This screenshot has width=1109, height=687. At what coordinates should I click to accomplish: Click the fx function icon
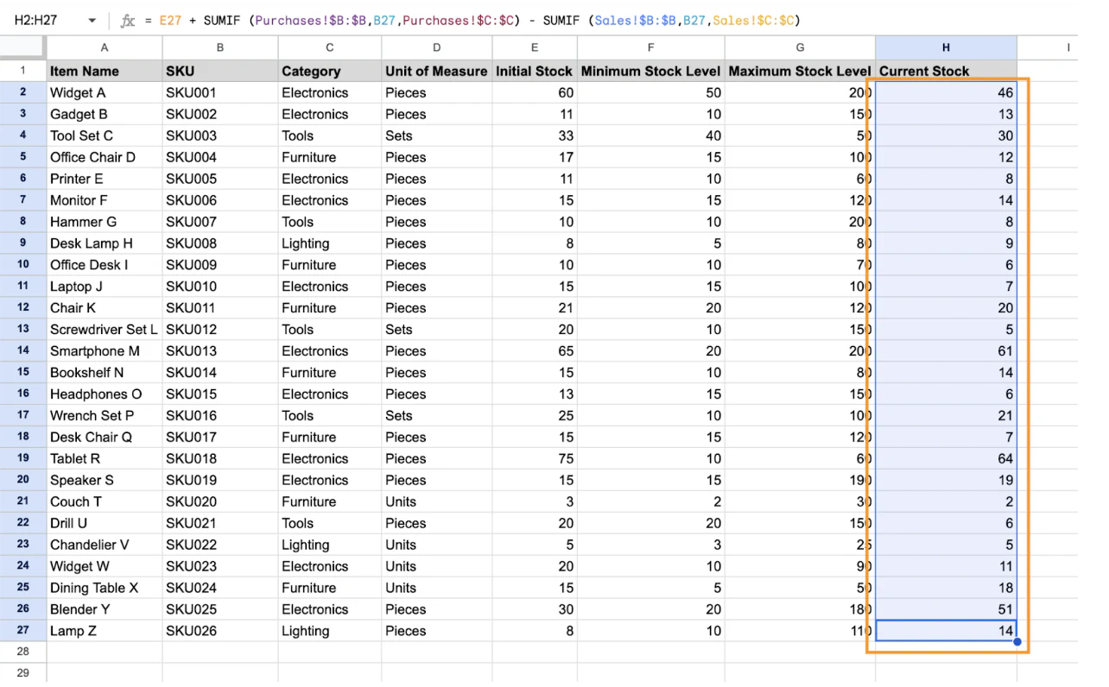(128, 21)
